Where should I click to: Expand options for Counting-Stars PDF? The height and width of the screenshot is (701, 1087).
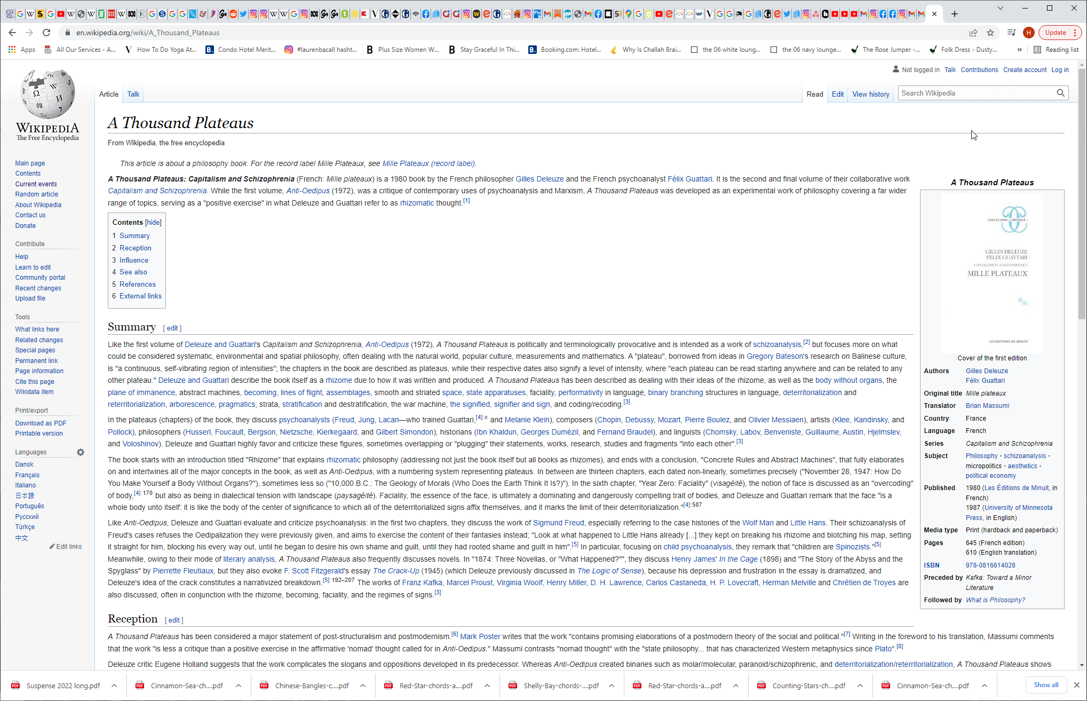click(860, 686)
